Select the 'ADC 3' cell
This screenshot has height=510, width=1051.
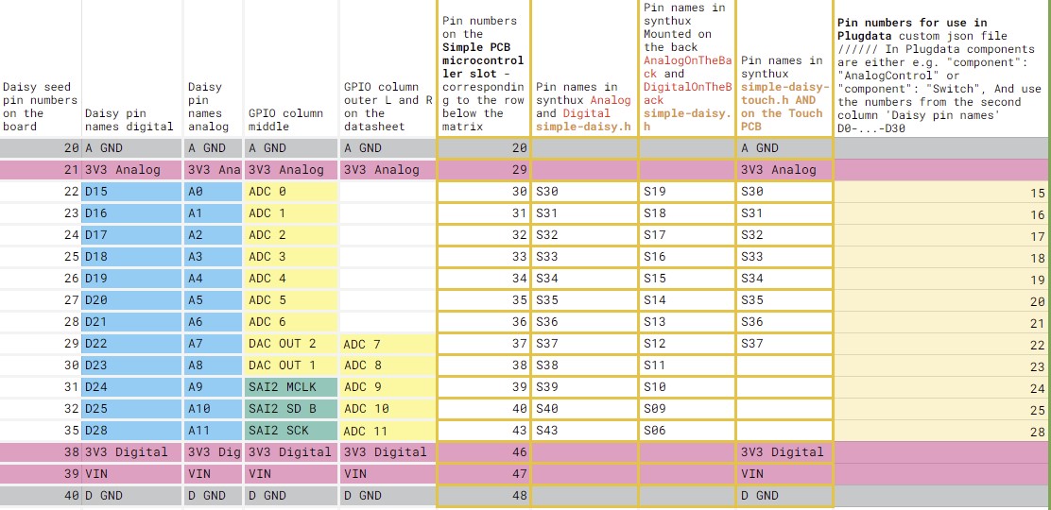291,257
